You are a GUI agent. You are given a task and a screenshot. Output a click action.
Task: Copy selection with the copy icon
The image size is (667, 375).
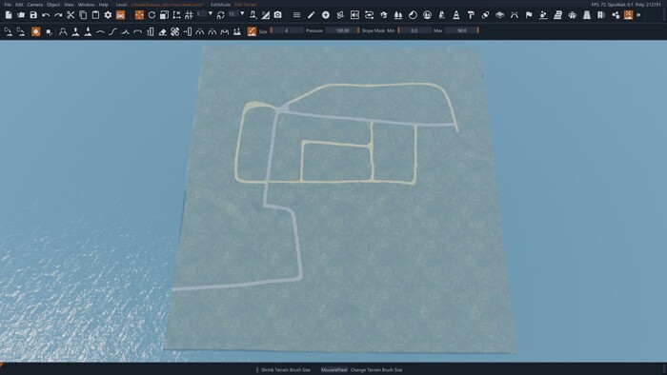click(83, 15)
